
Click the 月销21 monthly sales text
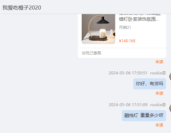pos(125,28)
